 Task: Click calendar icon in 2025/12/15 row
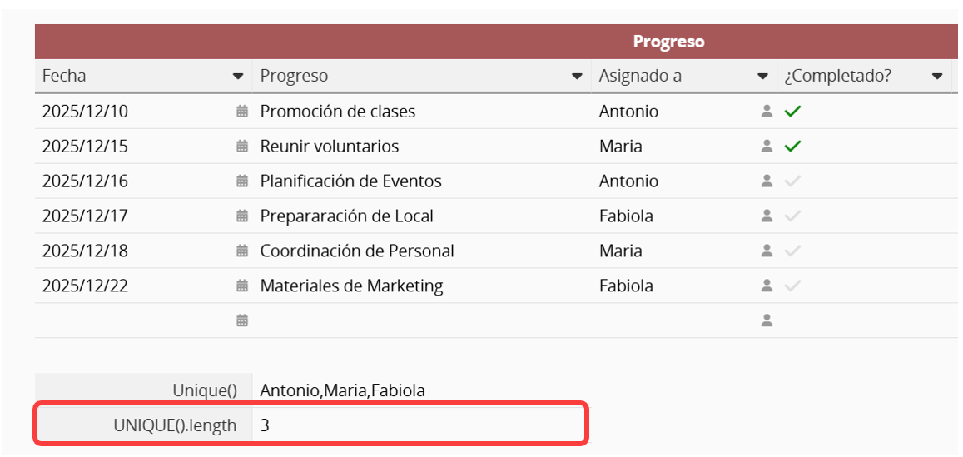(242, 147)
